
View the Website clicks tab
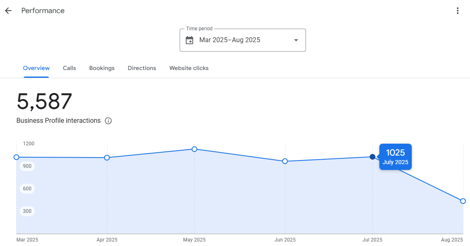point(189,68)
